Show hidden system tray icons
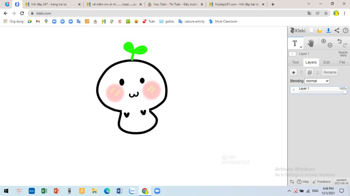This screenshot has height=196, width=350. coord(289,191)
